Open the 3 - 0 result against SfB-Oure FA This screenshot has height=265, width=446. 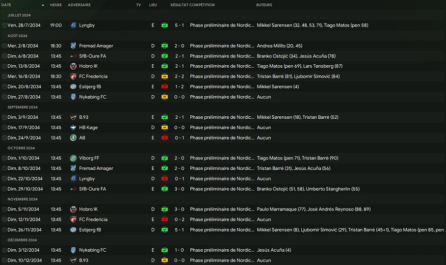coord(180,189)
